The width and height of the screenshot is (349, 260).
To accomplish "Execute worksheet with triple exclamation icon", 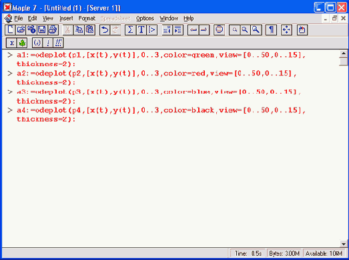I will coord(58,43).
